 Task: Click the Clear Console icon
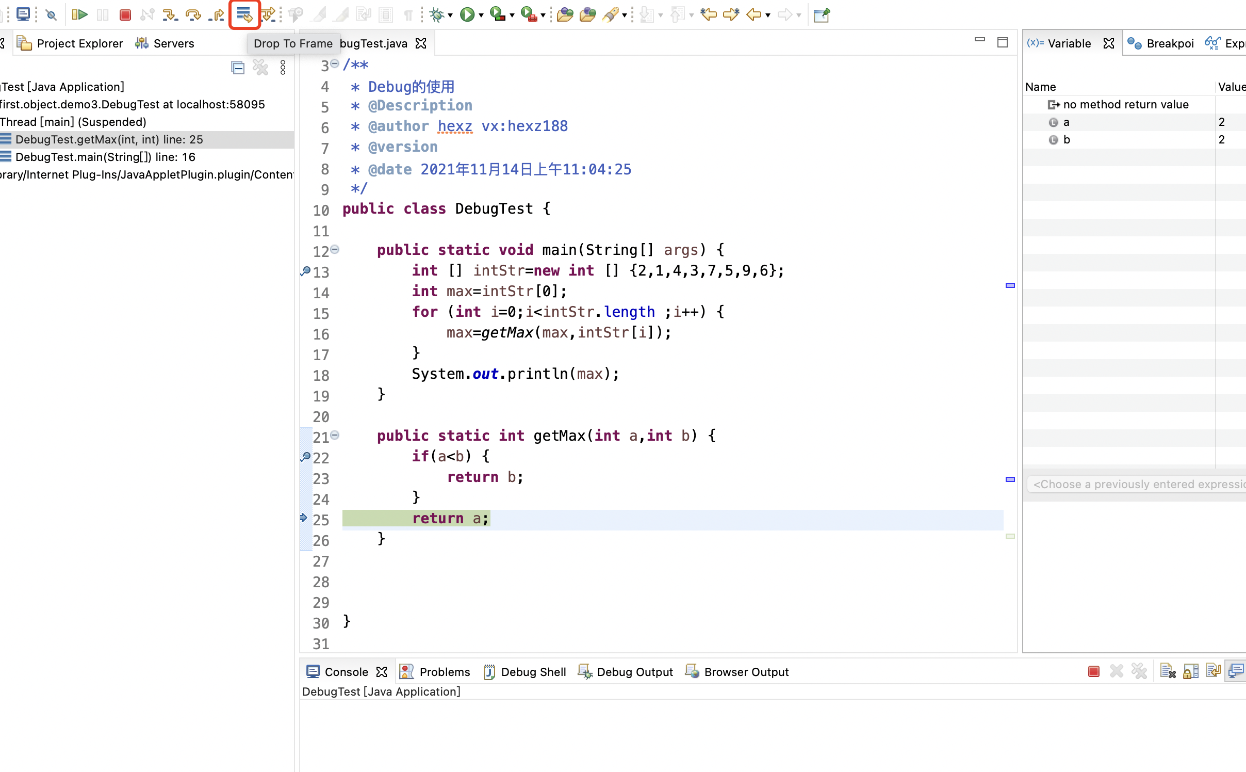pos(1168,671)
